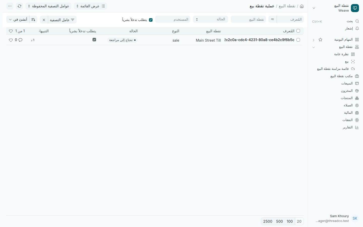363x227 pixels.
Task: Open the أنشئ في sort dropdown
Action: [18, 19]
